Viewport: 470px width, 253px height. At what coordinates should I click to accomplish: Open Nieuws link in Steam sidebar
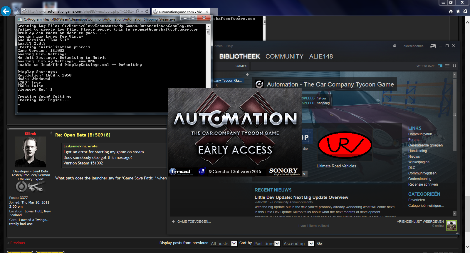[414, 157]
